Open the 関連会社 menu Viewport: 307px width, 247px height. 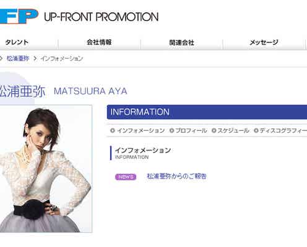pos(182,43)
